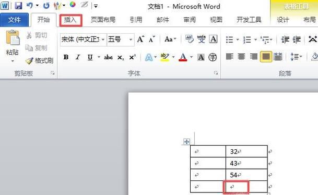Open Customize Quick Access Toolbar dropdown
318x195 pixels.
coord(96,6)
